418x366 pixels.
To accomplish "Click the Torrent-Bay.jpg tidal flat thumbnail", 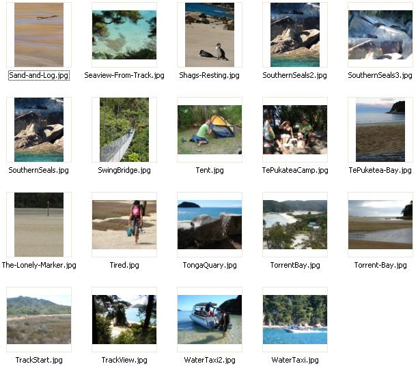I will click(380, 225).
